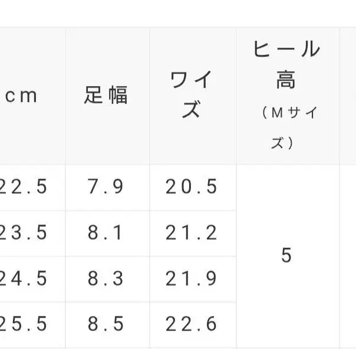Click the （Mサイズ） note in header
This screenshot has width=356, height=356.
(x=286, y=127)
